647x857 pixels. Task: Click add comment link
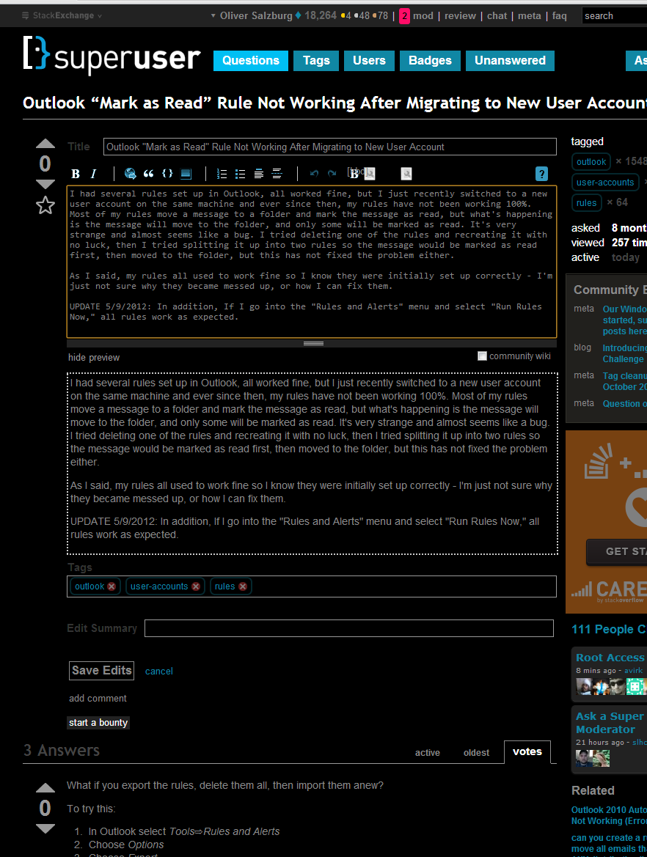pos(98,699)
